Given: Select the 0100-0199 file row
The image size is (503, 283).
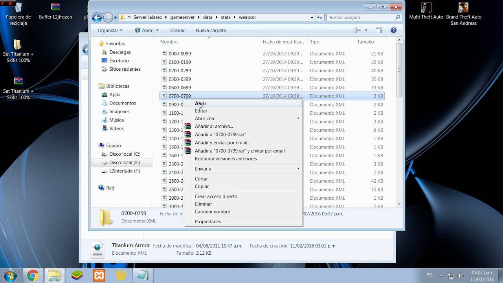Looking at the screenshot, I should coord(272,62).
